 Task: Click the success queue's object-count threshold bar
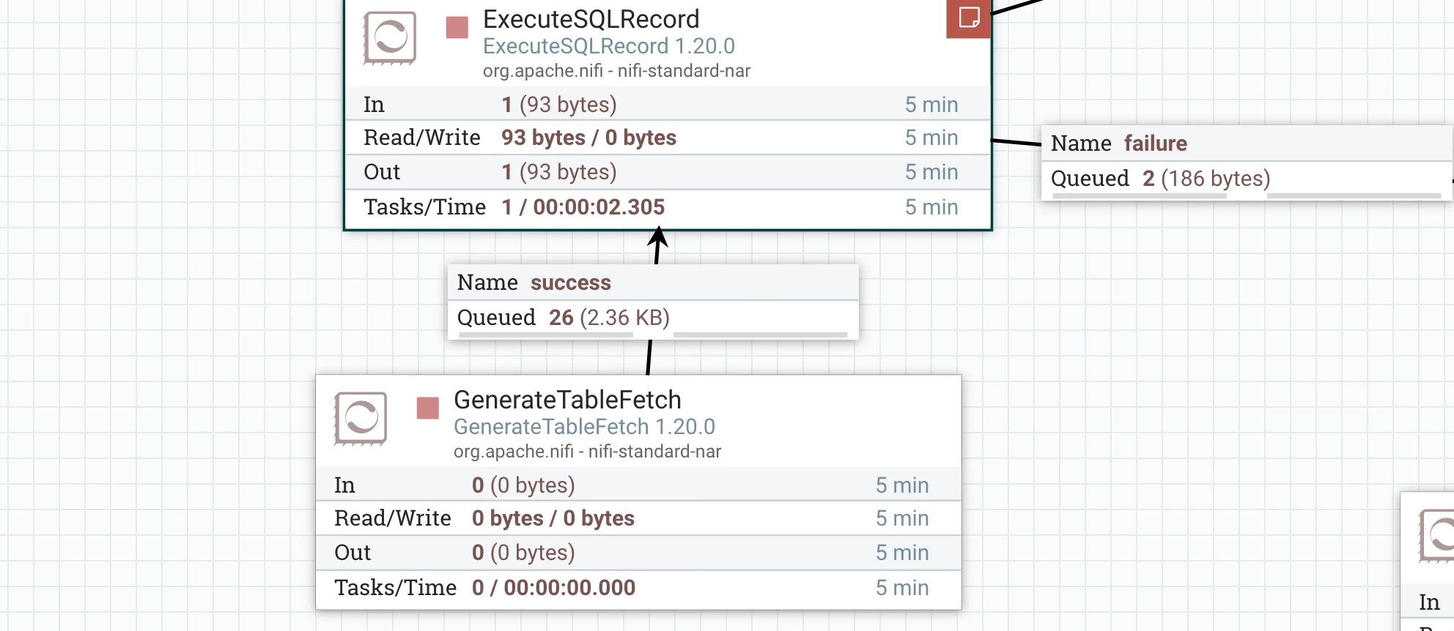546,335
